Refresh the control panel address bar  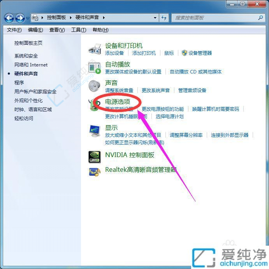click(164, 17)
